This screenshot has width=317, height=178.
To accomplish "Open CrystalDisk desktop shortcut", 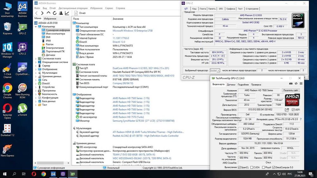I will [23, 69].
